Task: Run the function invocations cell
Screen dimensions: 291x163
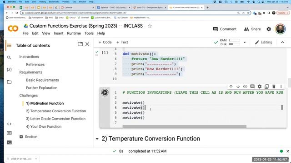Action: pyautogui.click(x=105, y=92)
